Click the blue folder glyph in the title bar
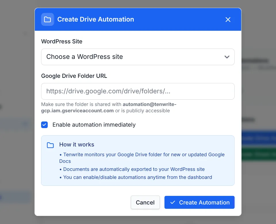This screenshot has width=276, height=224. (48, 19)
